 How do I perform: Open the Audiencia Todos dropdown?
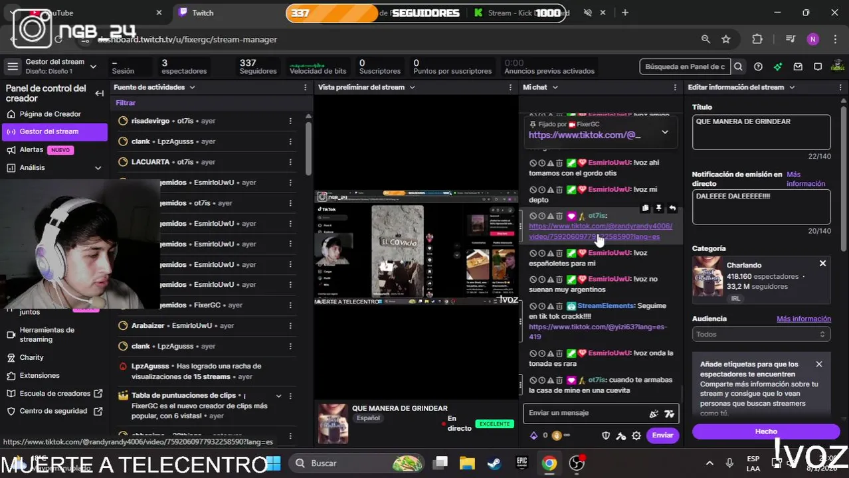click(761, 335)
